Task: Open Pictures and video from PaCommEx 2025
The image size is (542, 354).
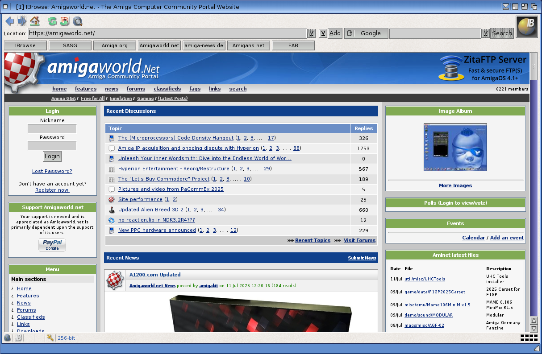Action: pyautogui.click(x=171, y=189)
